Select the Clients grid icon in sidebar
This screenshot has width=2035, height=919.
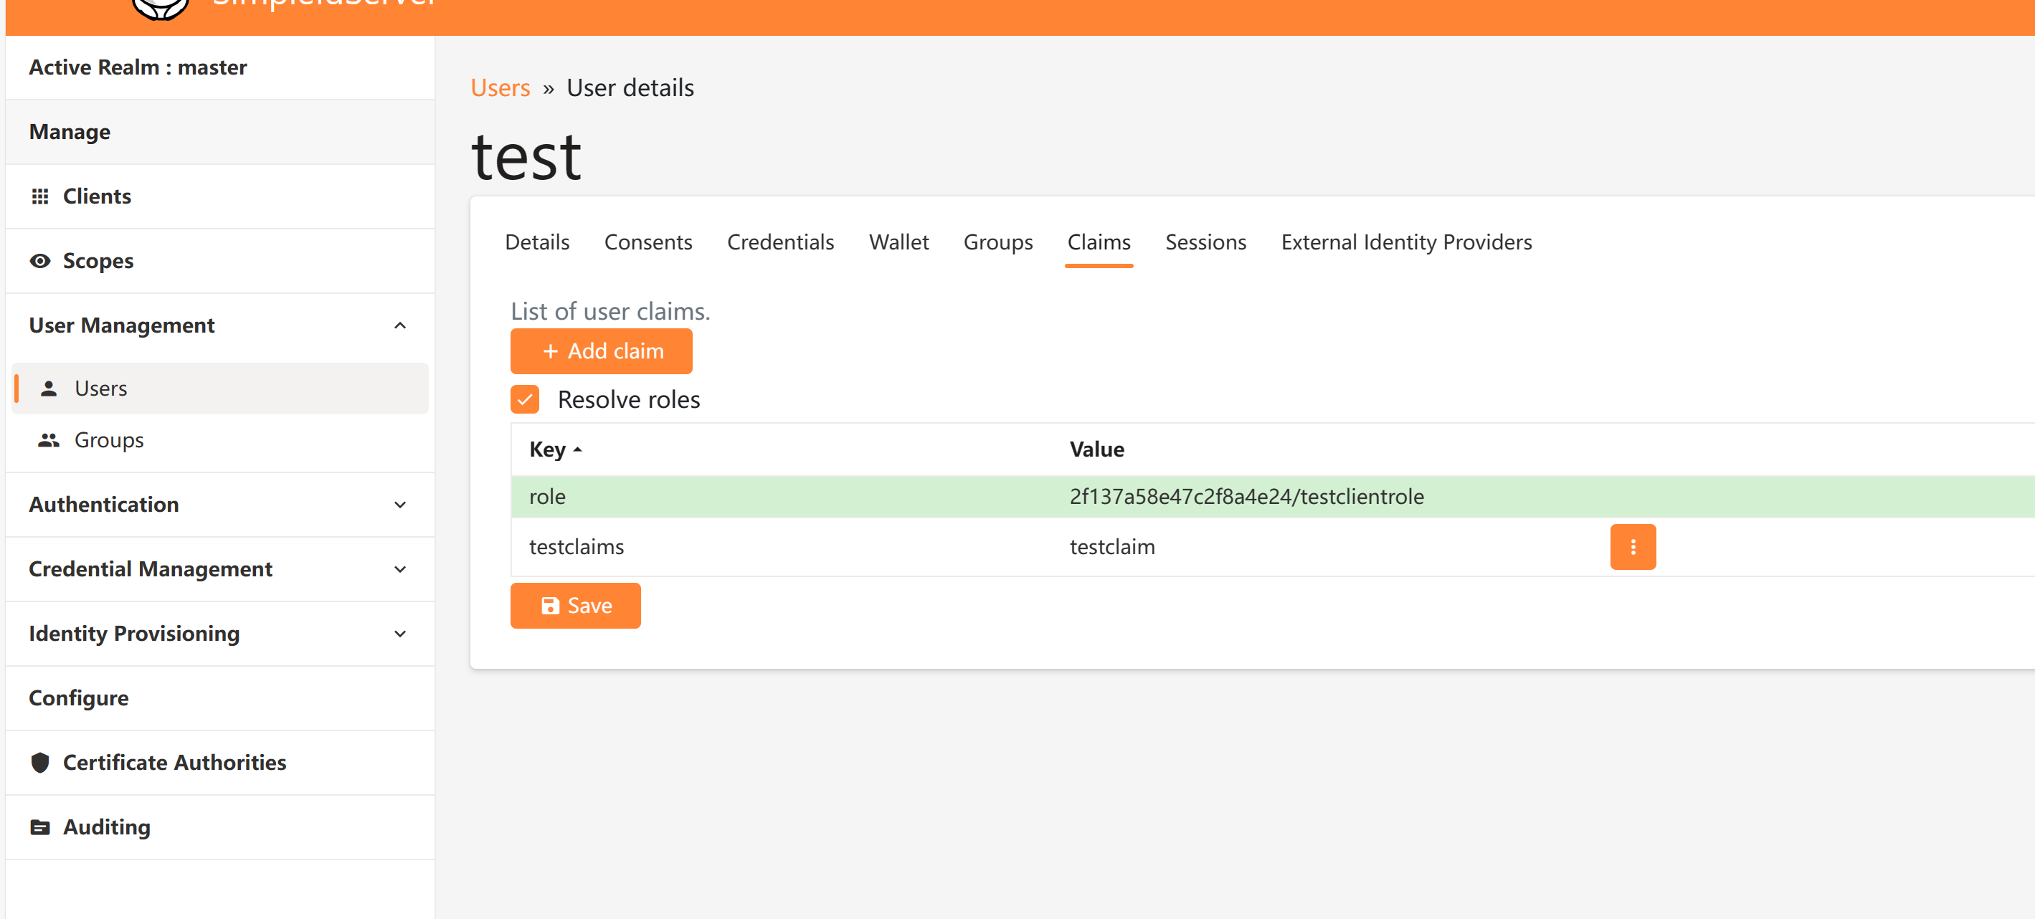(41, 196)
